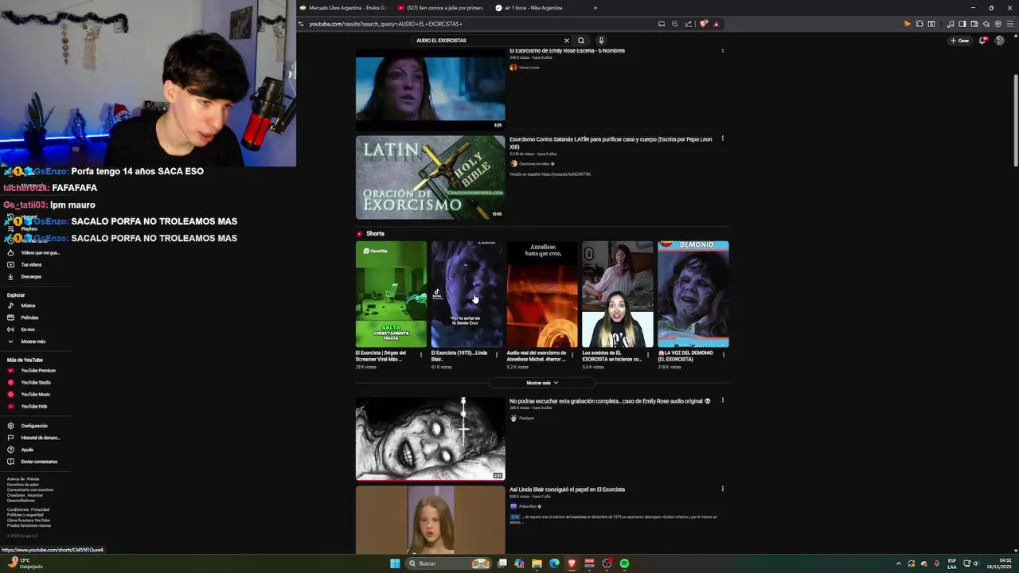Open Pobre Rico channel link
Viewport: 1019px width, 573px height.
[x=528, y=506]
